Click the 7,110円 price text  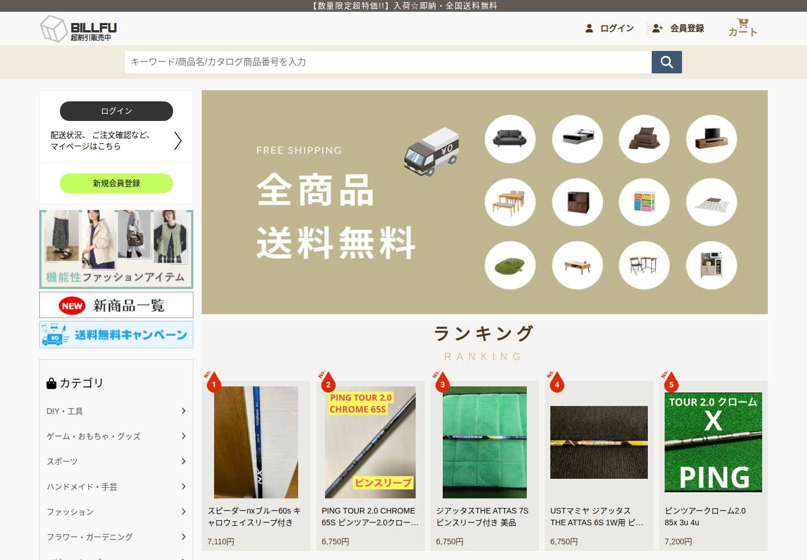(x=221, y=542)
